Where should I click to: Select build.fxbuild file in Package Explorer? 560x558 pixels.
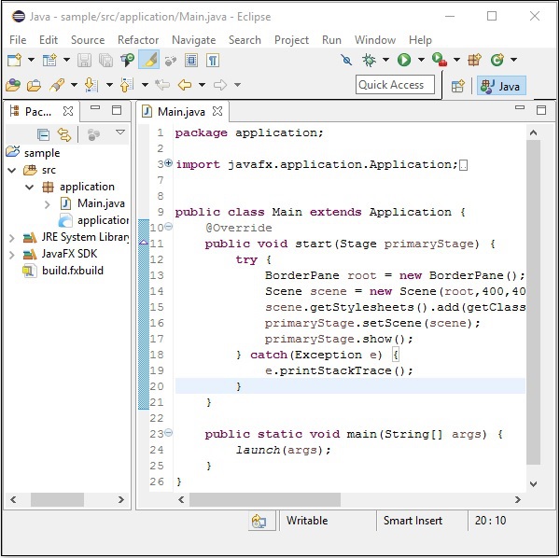click(72, 271)
